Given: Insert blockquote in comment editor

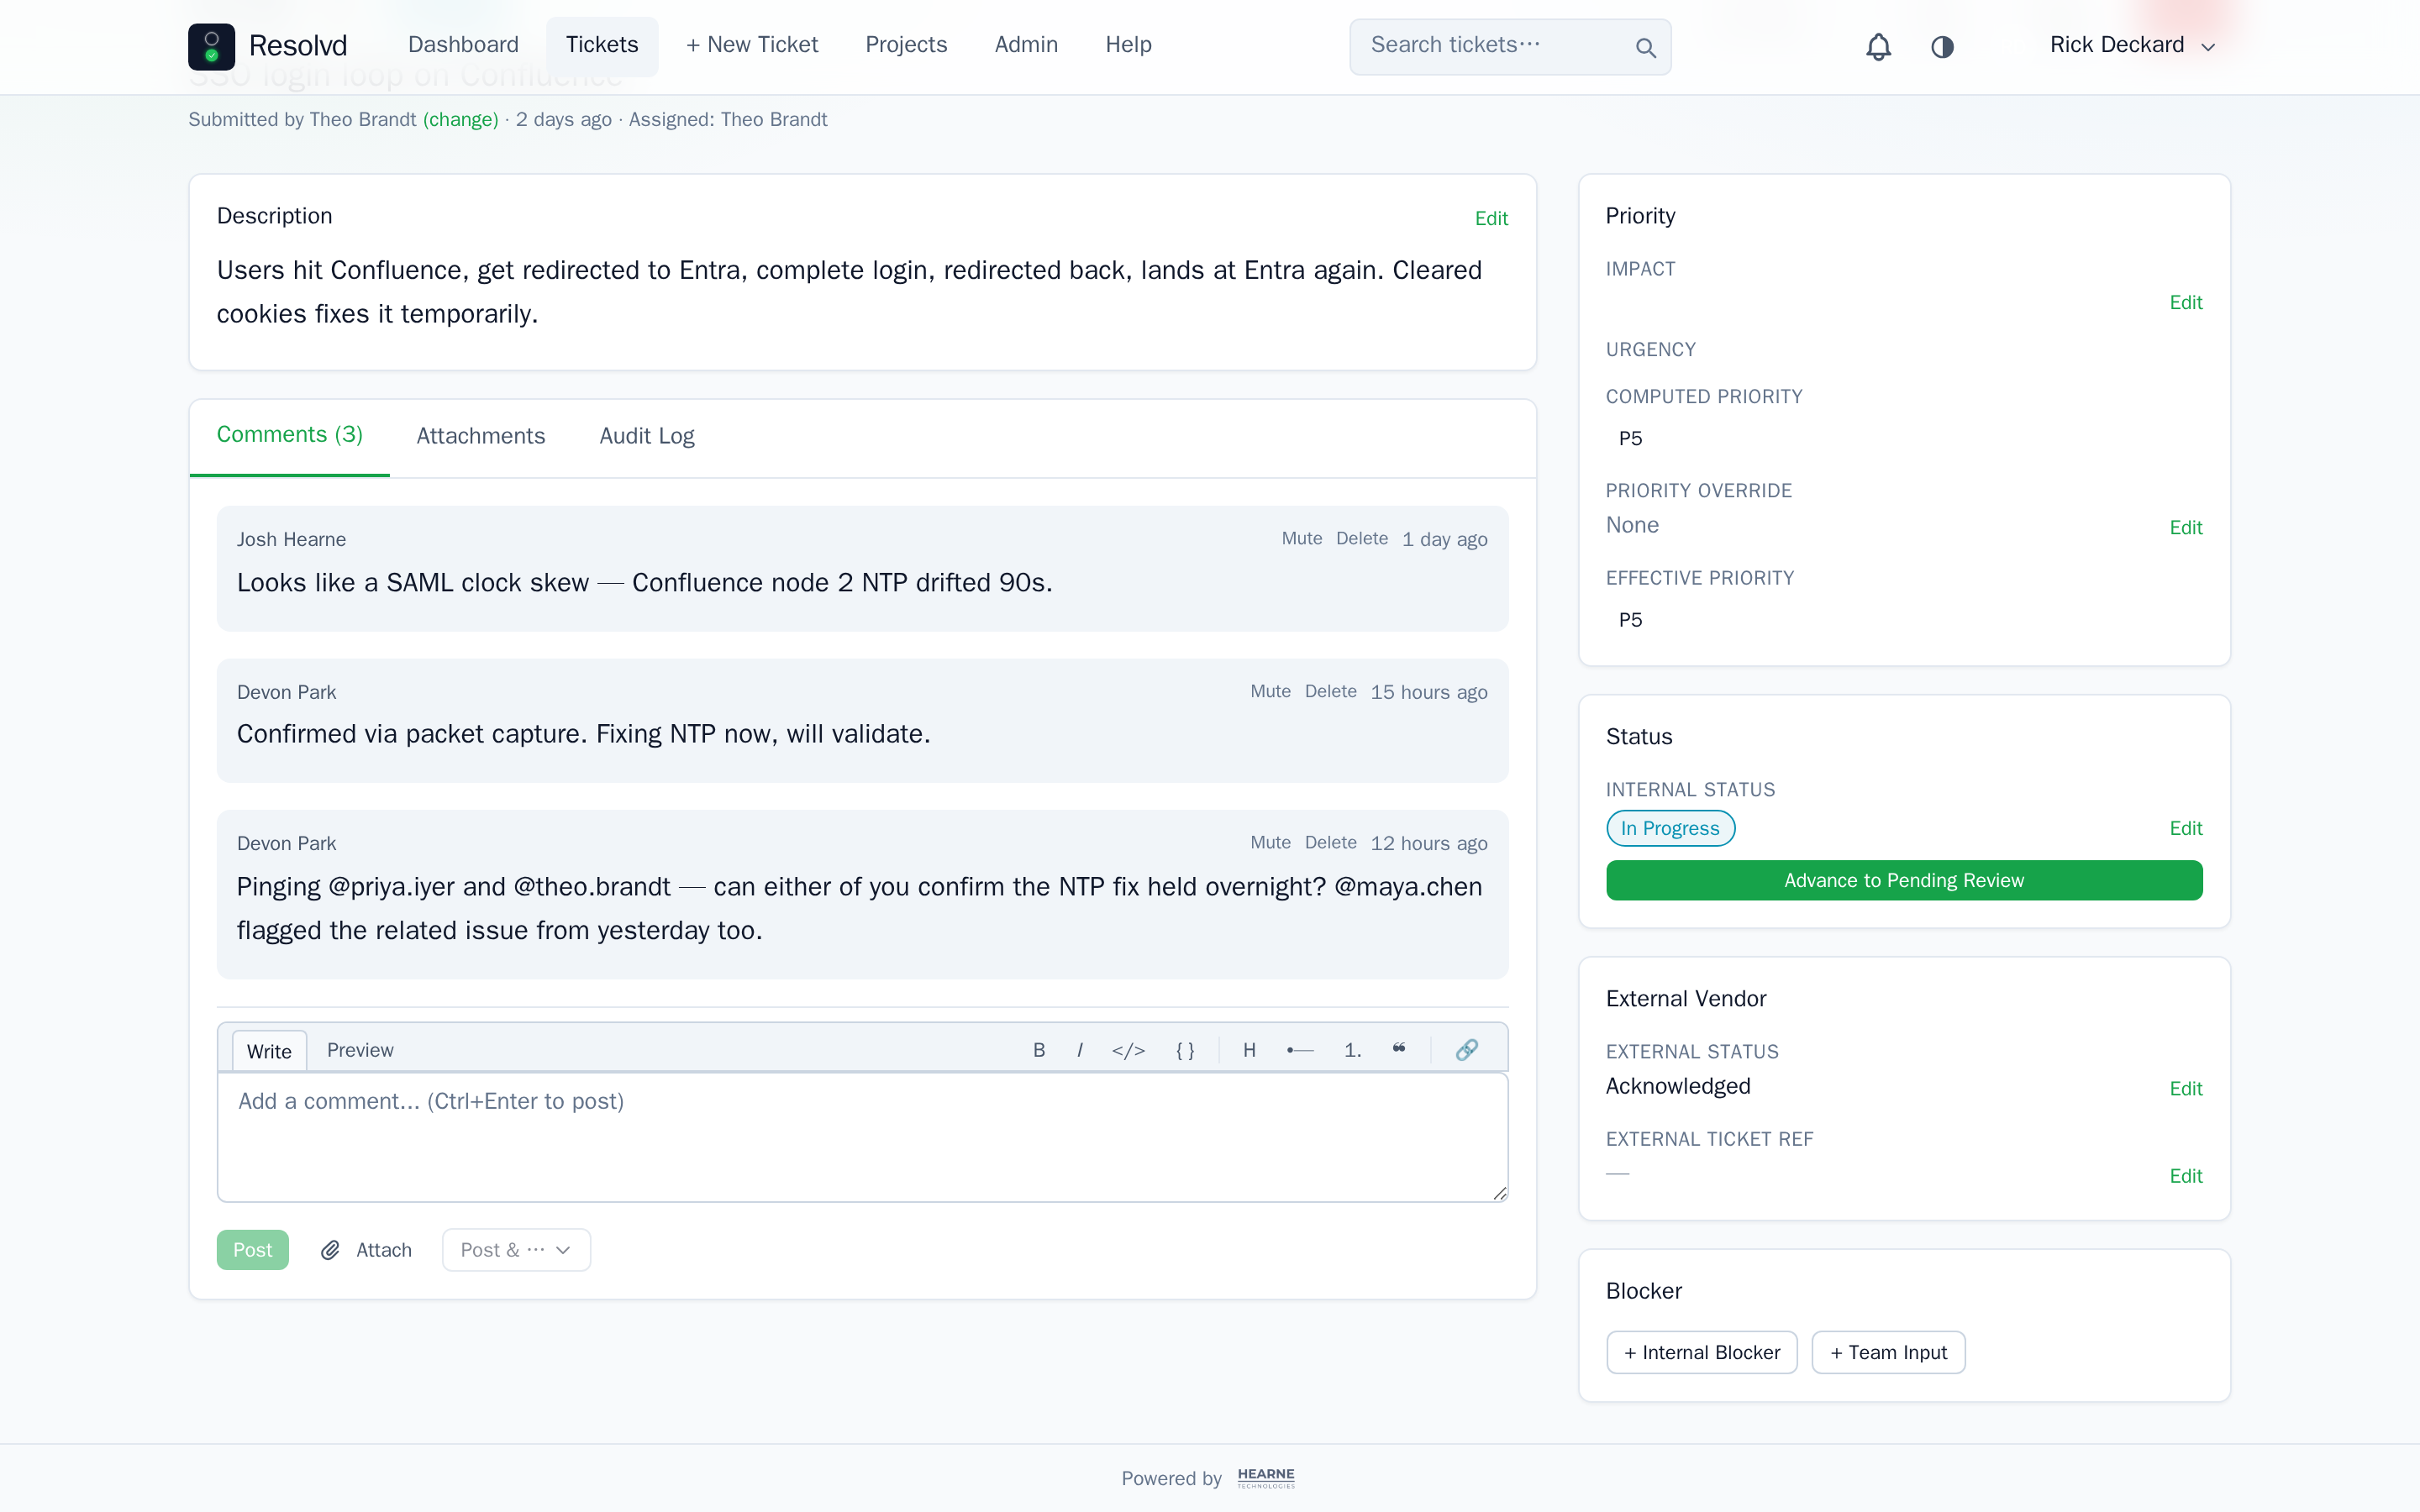Looking at the screenshot, I should pos(1399,1049).
